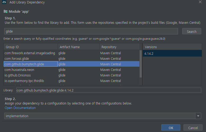Select the io.openharmony.tpc.thirdlib row
The width and height of the screenshot is (206, 132).
71,81
